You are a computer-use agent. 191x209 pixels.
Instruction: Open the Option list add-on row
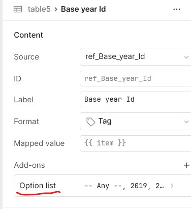103,186
